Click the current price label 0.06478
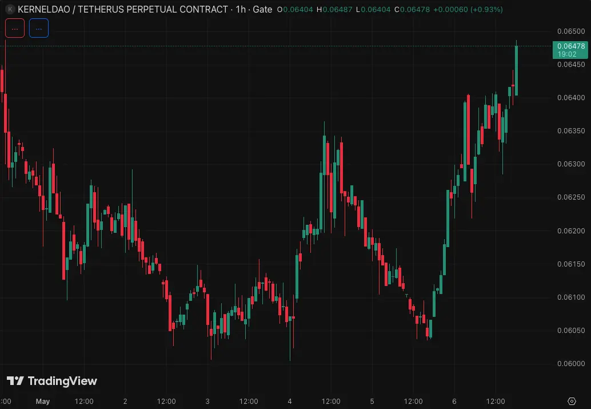Image resolution: width=591 pixels, height=409 pixels. (570, 50)
